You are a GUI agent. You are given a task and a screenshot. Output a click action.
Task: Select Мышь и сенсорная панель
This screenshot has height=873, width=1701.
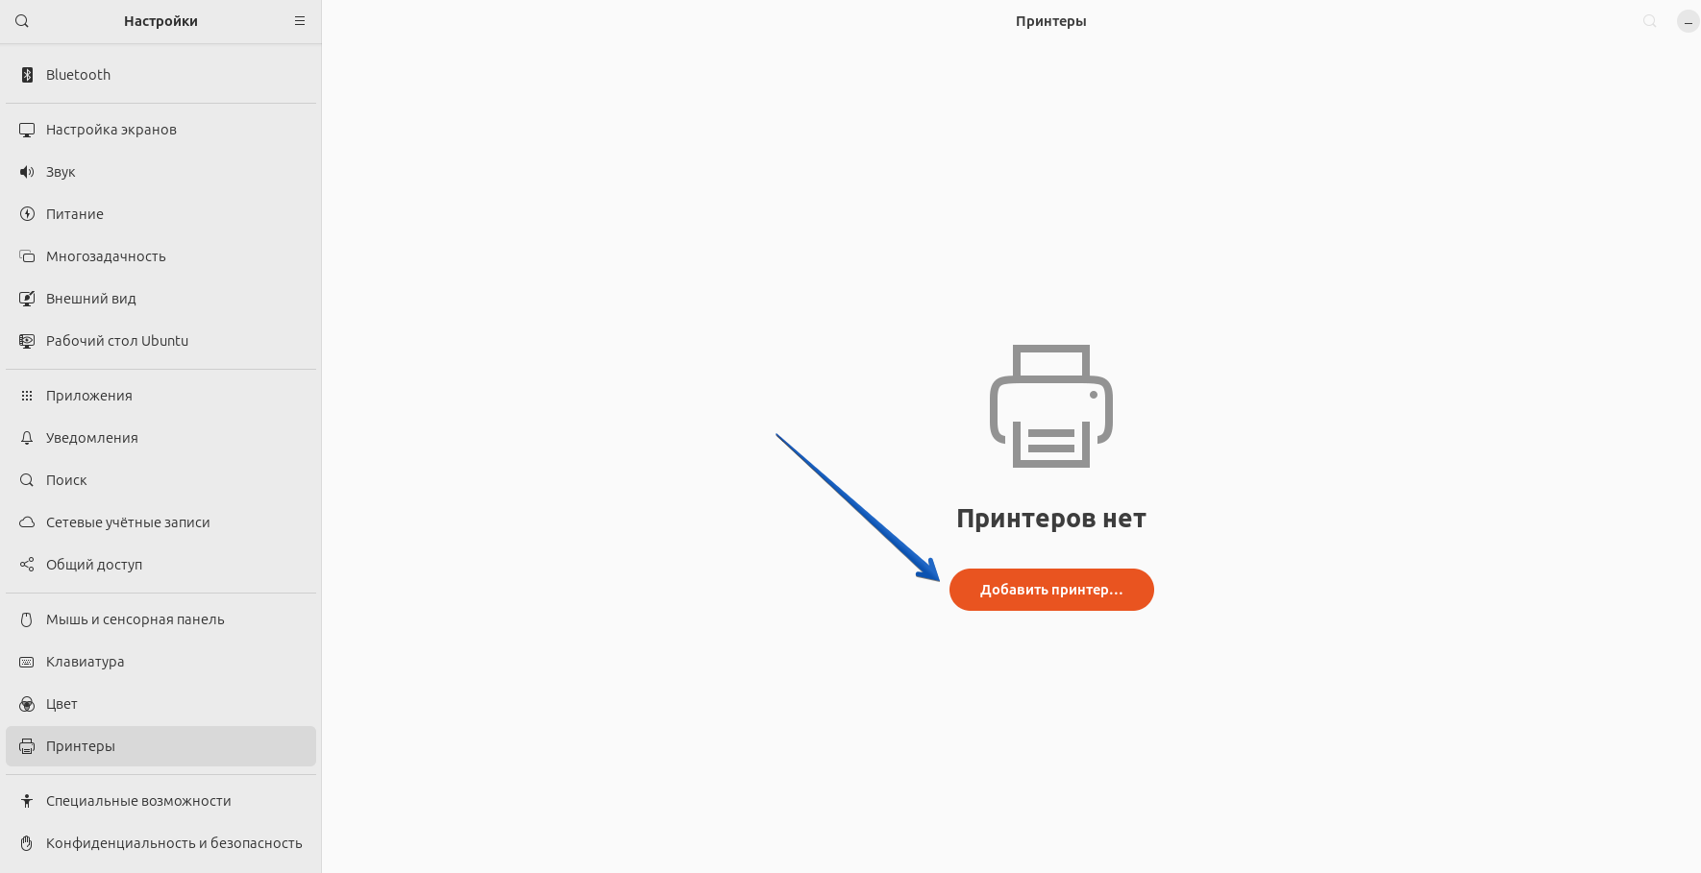[136, 619]
